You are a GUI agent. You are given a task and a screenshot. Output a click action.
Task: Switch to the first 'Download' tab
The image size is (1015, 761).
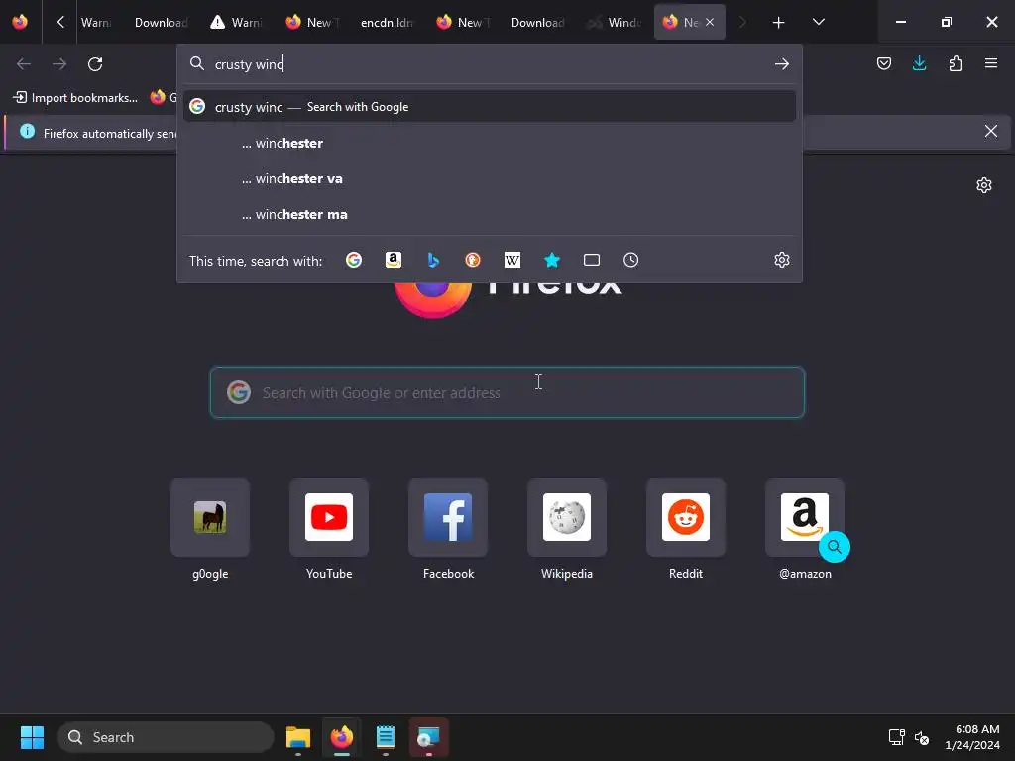pyautogui.click(x=161, y=23)
